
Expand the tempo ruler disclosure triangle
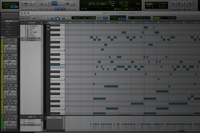[x=3, y=29]
